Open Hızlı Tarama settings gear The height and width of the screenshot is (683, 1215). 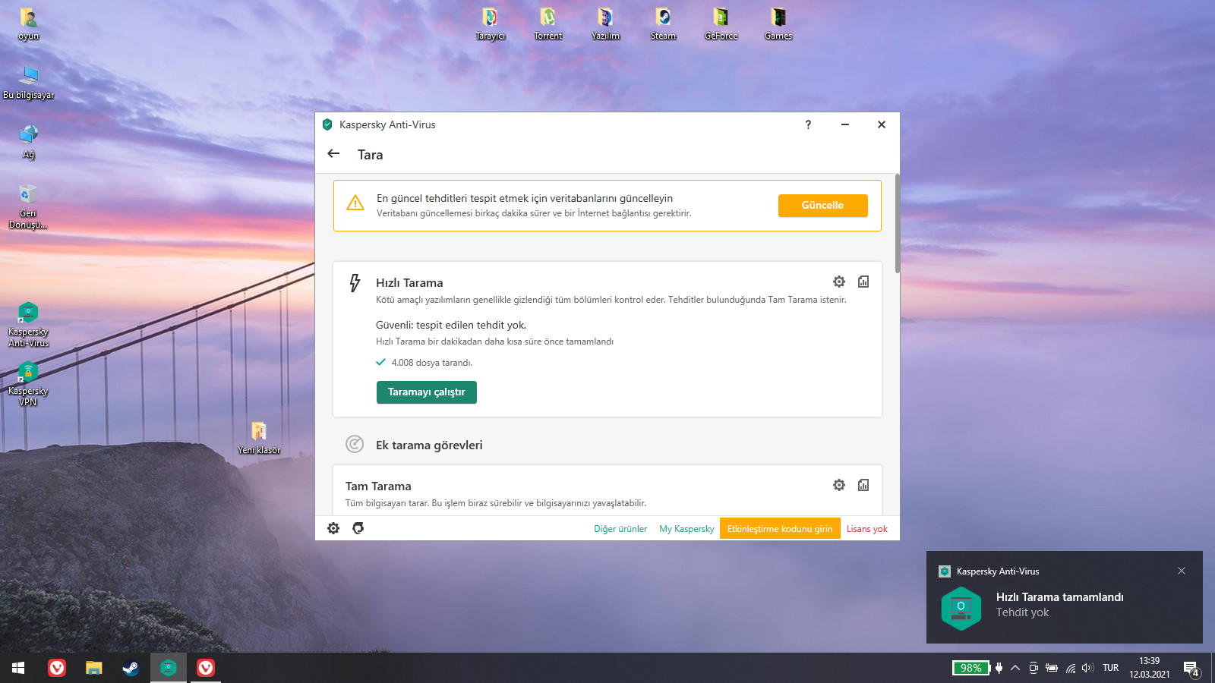pos(839,282)
